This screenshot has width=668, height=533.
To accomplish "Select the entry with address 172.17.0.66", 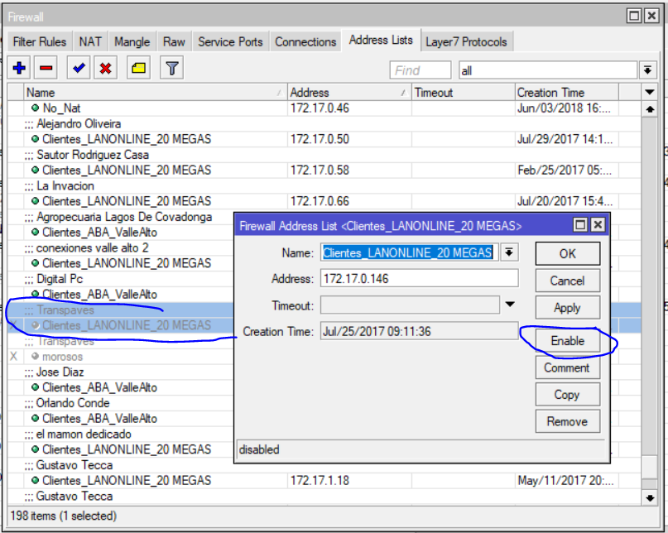I will pos(324,201).
